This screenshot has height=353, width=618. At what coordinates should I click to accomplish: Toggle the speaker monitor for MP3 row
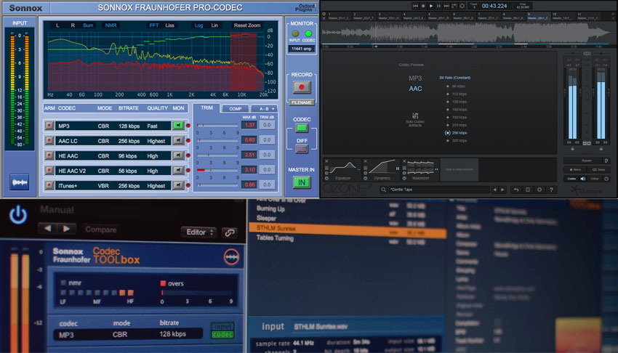[178, 126]
